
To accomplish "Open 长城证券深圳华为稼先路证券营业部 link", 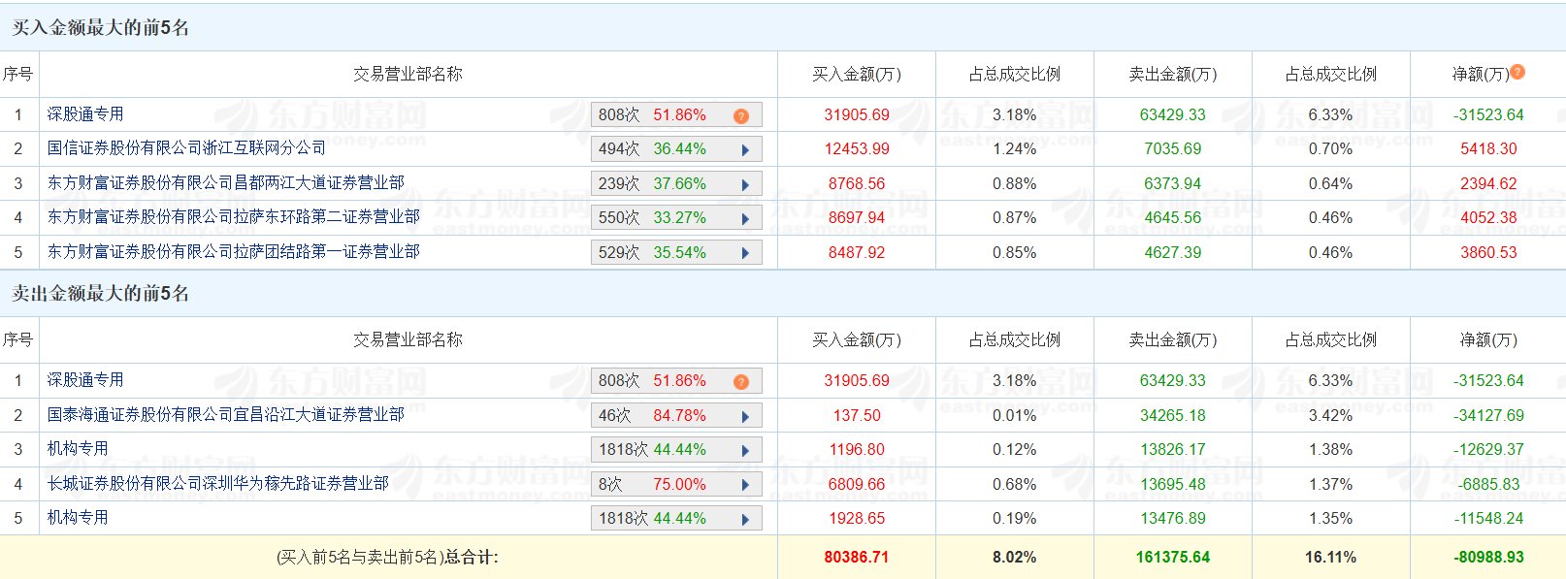I will click(x=217, y=483).
